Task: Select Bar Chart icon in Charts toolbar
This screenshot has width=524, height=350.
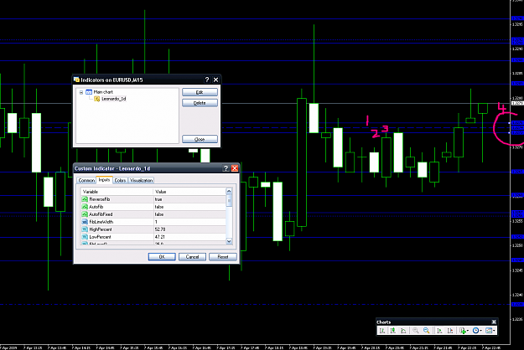Action: point(382,330)
